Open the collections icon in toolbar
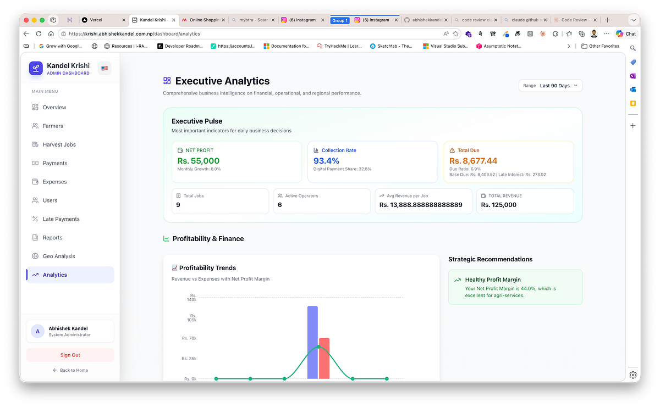 coord(581,33)
